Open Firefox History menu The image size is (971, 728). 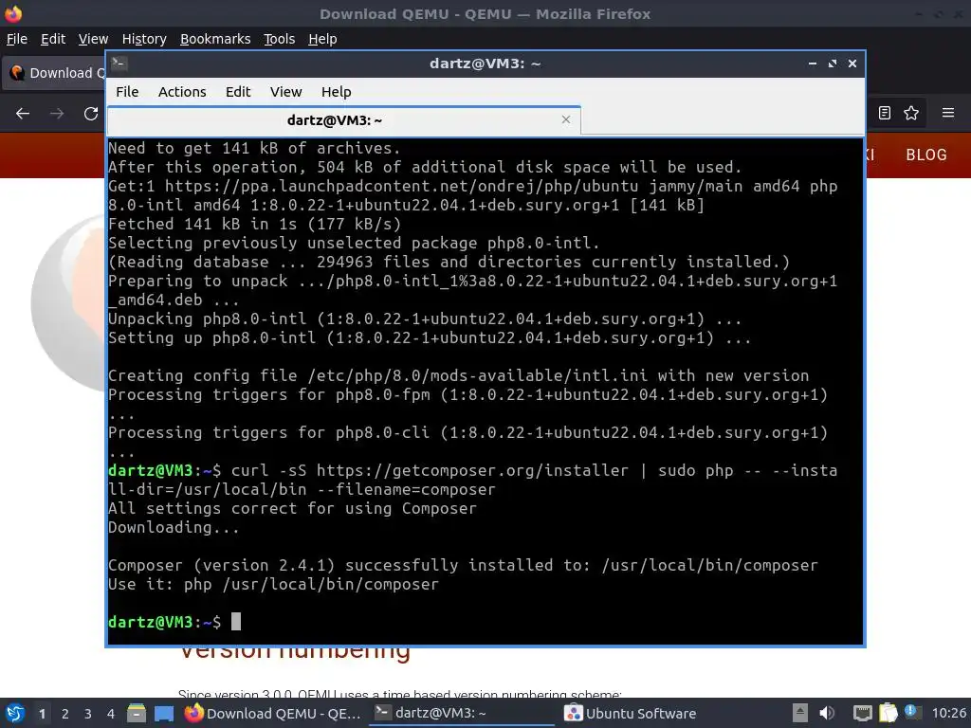[144, 39]
